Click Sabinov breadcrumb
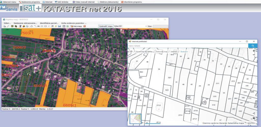The width and height of the screenshot is (261, 127). pos(174,52)
